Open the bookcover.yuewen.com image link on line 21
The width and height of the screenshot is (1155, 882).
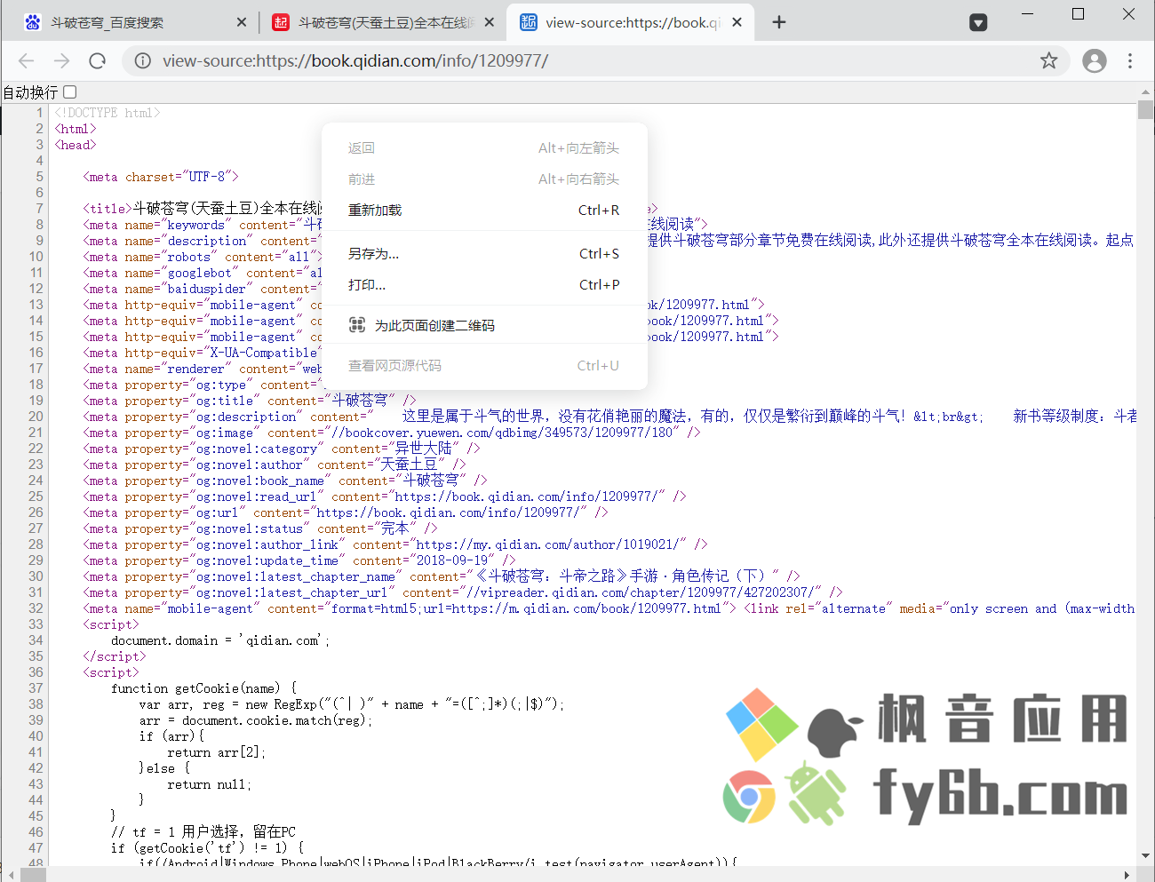[x=502, y=433]
